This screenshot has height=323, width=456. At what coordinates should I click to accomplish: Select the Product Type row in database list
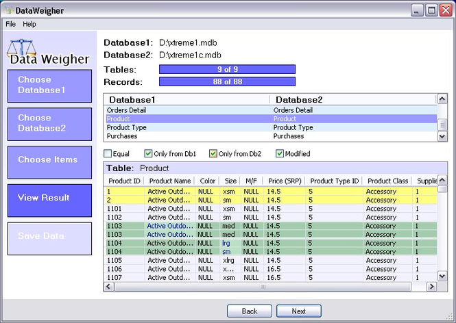coord(270,127)
